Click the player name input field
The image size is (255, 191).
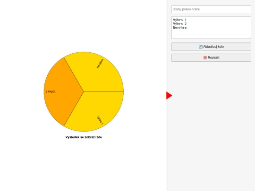pos(211,9)
